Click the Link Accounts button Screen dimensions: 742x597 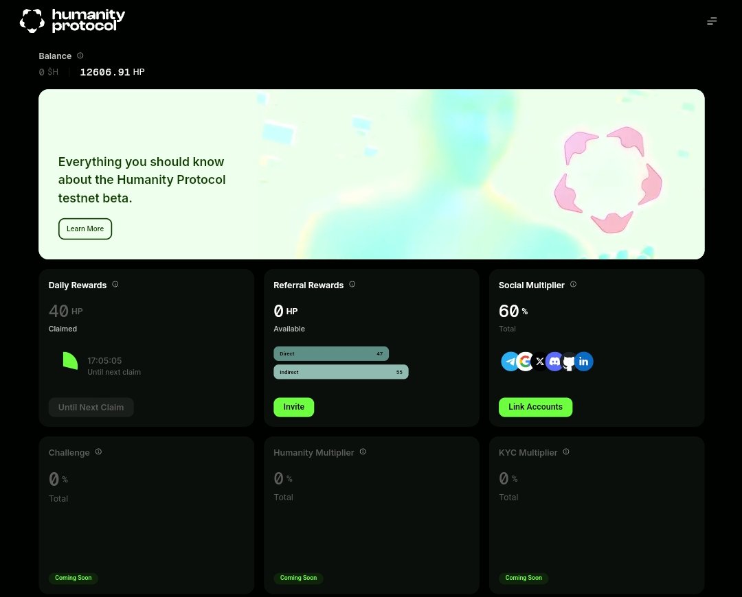click(535, 407)
